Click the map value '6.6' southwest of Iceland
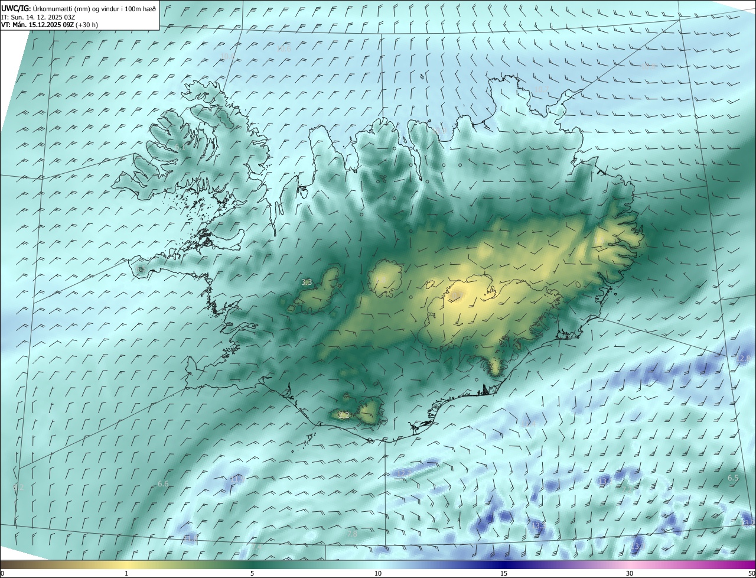Image resolution: width=756 pixels, height=578 pixels. pyautogui.click(x=163, y=483)
